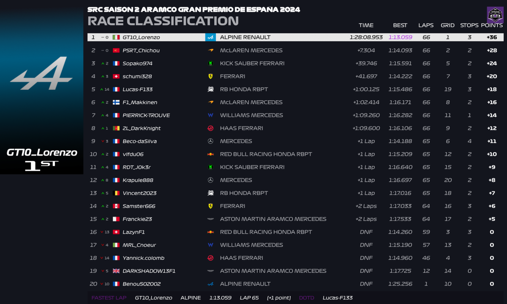507x304 pixels.
Task: Click the Finnish flag beside F1_Makkinen
Action: coord(116,102)
